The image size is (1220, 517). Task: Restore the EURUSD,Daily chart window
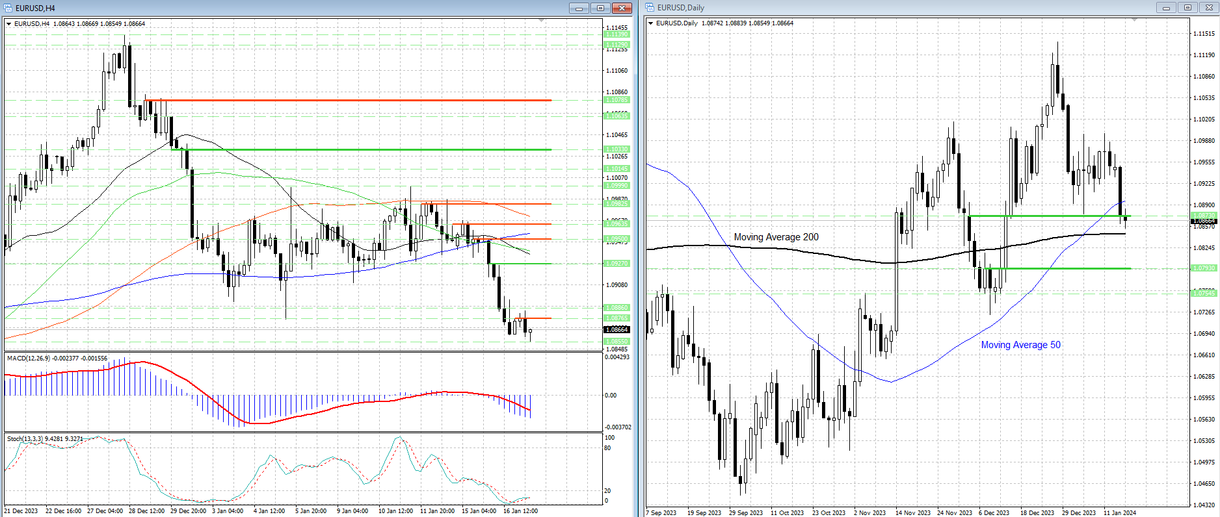pos(1187,8)
